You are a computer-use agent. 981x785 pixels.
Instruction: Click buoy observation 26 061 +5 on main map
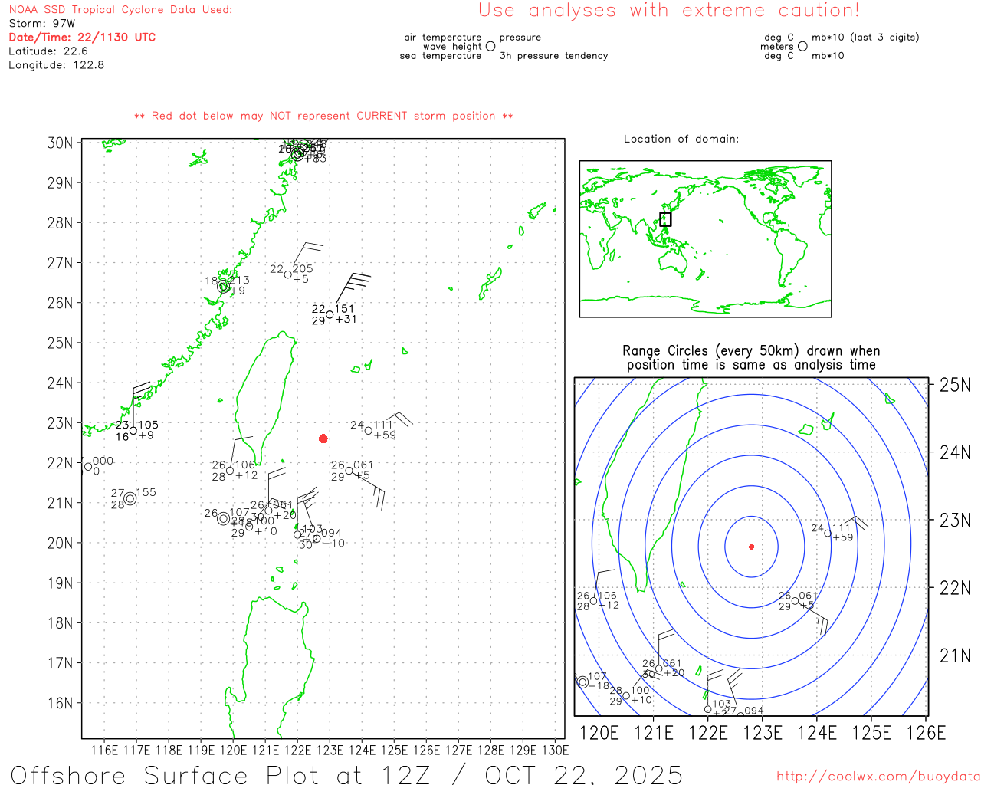click(x=349, y=471)
